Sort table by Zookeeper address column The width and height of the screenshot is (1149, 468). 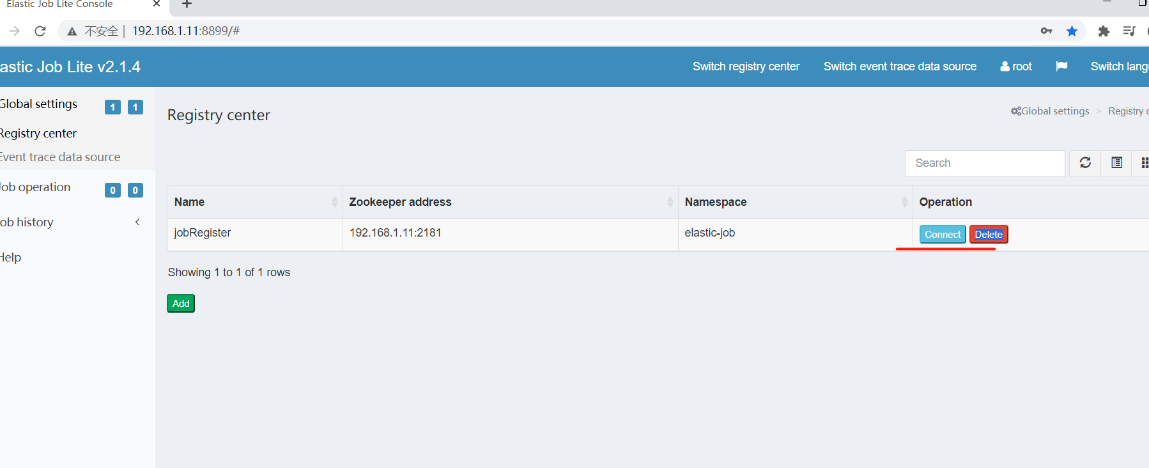point(511,202)
